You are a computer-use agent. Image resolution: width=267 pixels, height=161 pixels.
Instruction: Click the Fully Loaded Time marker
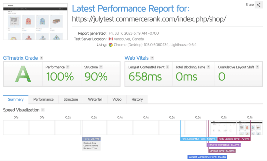pos(234,139)
